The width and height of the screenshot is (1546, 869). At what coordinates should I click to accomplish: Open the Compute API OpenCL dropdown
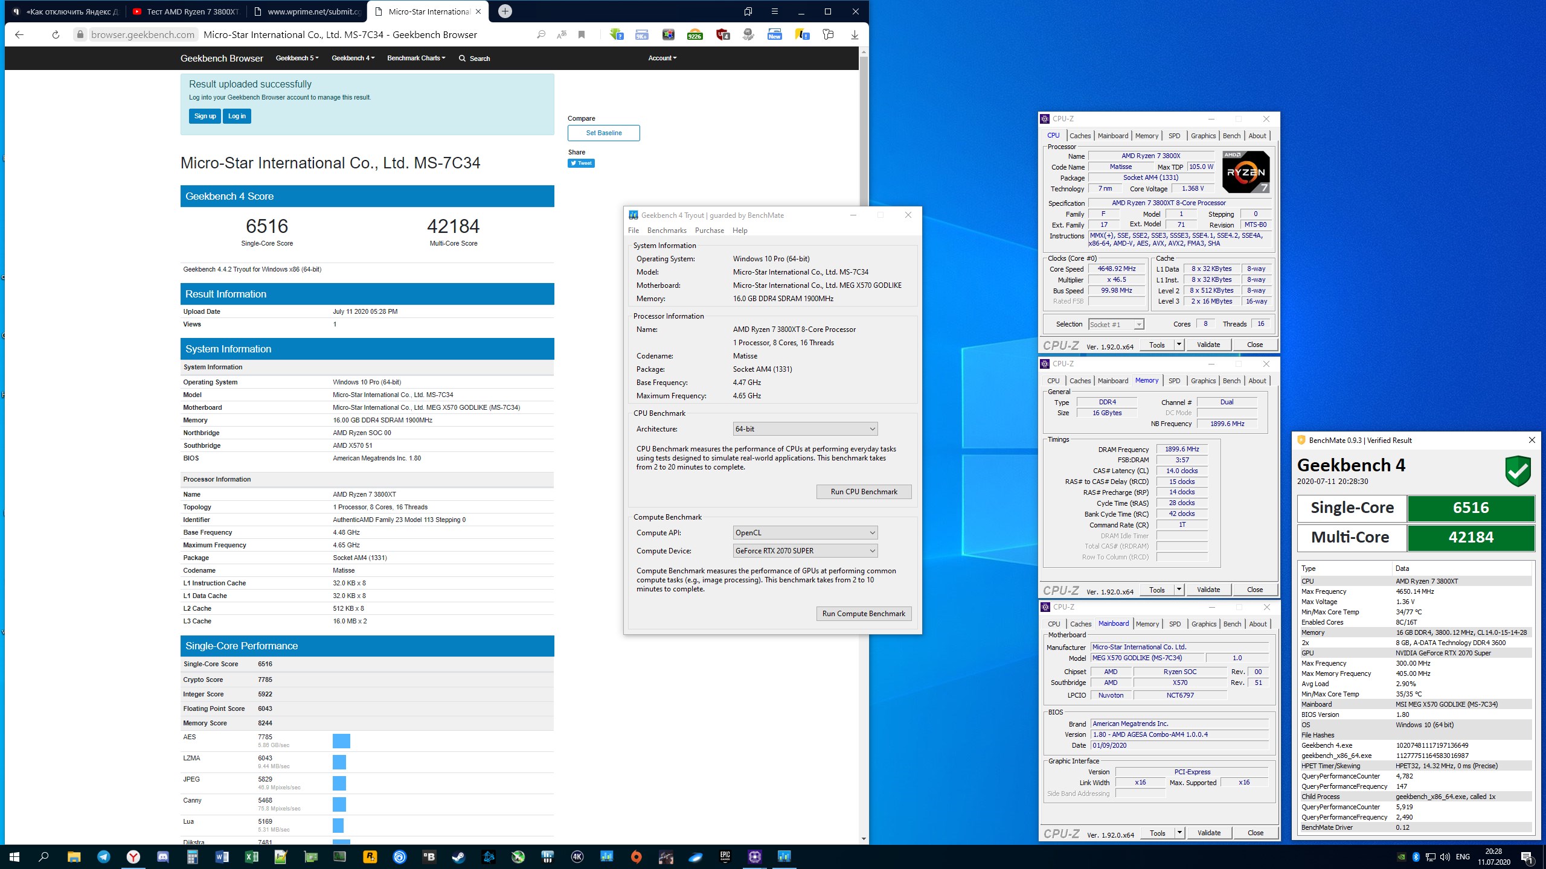(805, 533)
